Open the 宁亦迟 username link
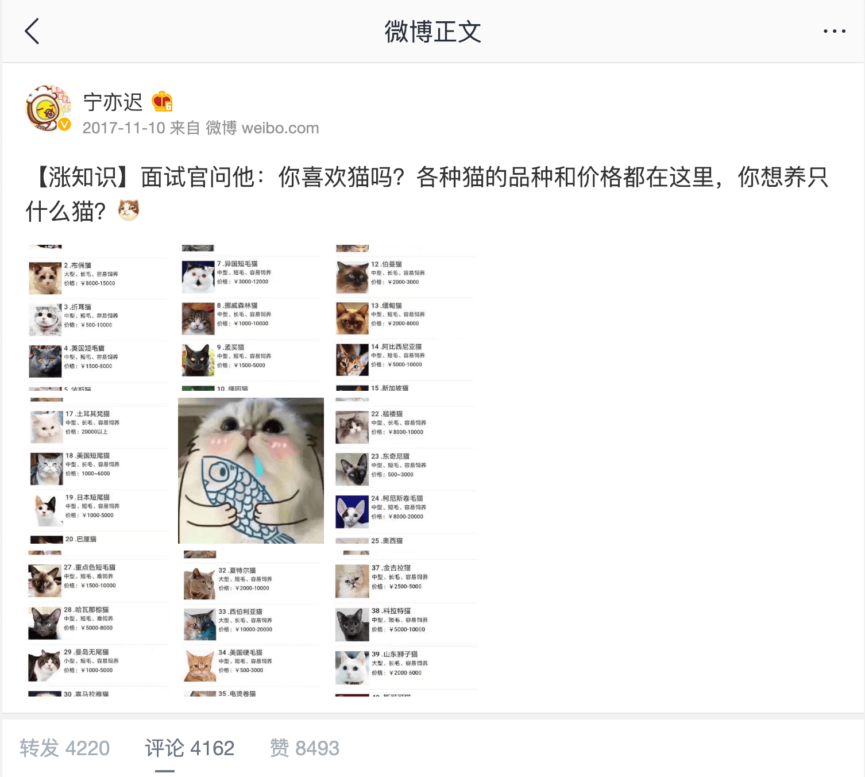The height and width of the screenshot is (777, 865). tap(113, 102)
